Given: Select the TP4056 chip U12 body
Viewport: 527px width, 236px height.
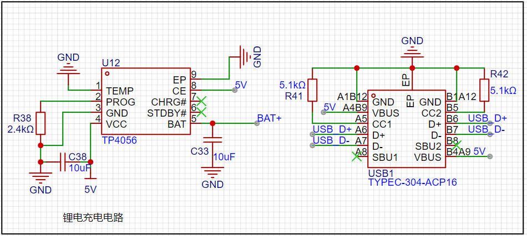Looking at the screenshot, I should [146, 102].
